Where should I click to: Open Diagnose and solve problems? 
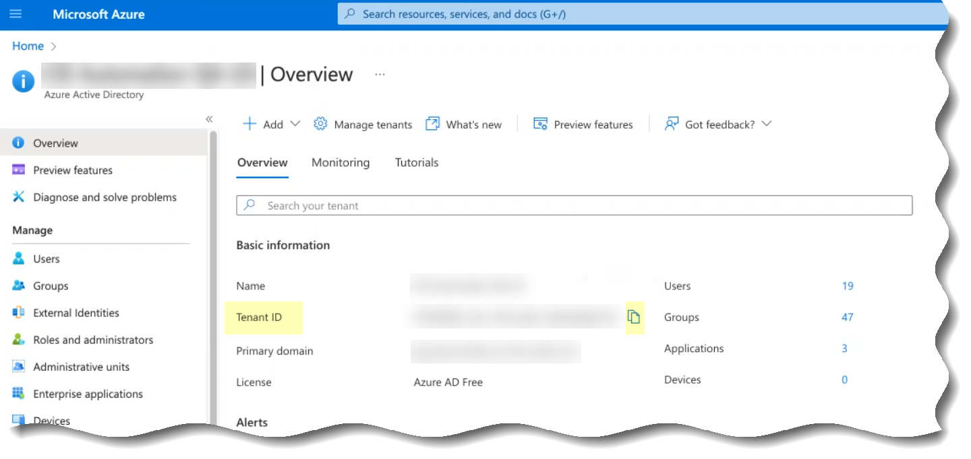point(105,197)
